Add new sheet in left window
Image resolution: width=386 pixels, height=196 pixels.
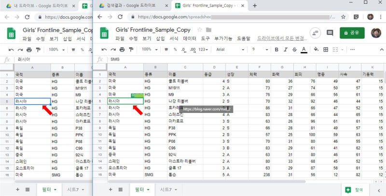tap(17, 189)
